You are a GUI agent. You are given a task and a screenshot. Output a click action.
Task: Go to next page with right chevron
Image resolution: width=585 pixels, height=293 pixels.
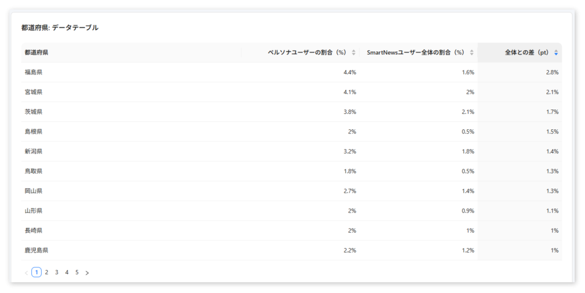pyautogui.click(x=87, y=273)
